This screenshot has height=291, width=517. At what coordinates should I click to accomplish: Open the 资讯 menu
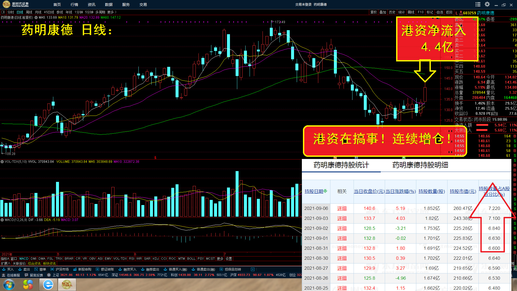coord(92,5)
